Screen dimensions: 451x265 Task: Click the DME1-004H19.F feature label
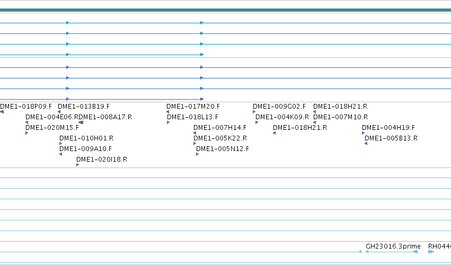coord(388,128)
